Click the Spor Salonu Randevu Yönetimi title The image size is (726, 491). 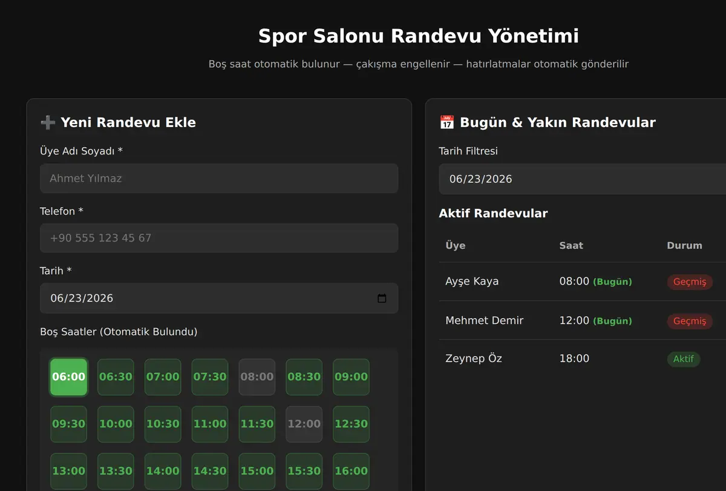point(419,36)
